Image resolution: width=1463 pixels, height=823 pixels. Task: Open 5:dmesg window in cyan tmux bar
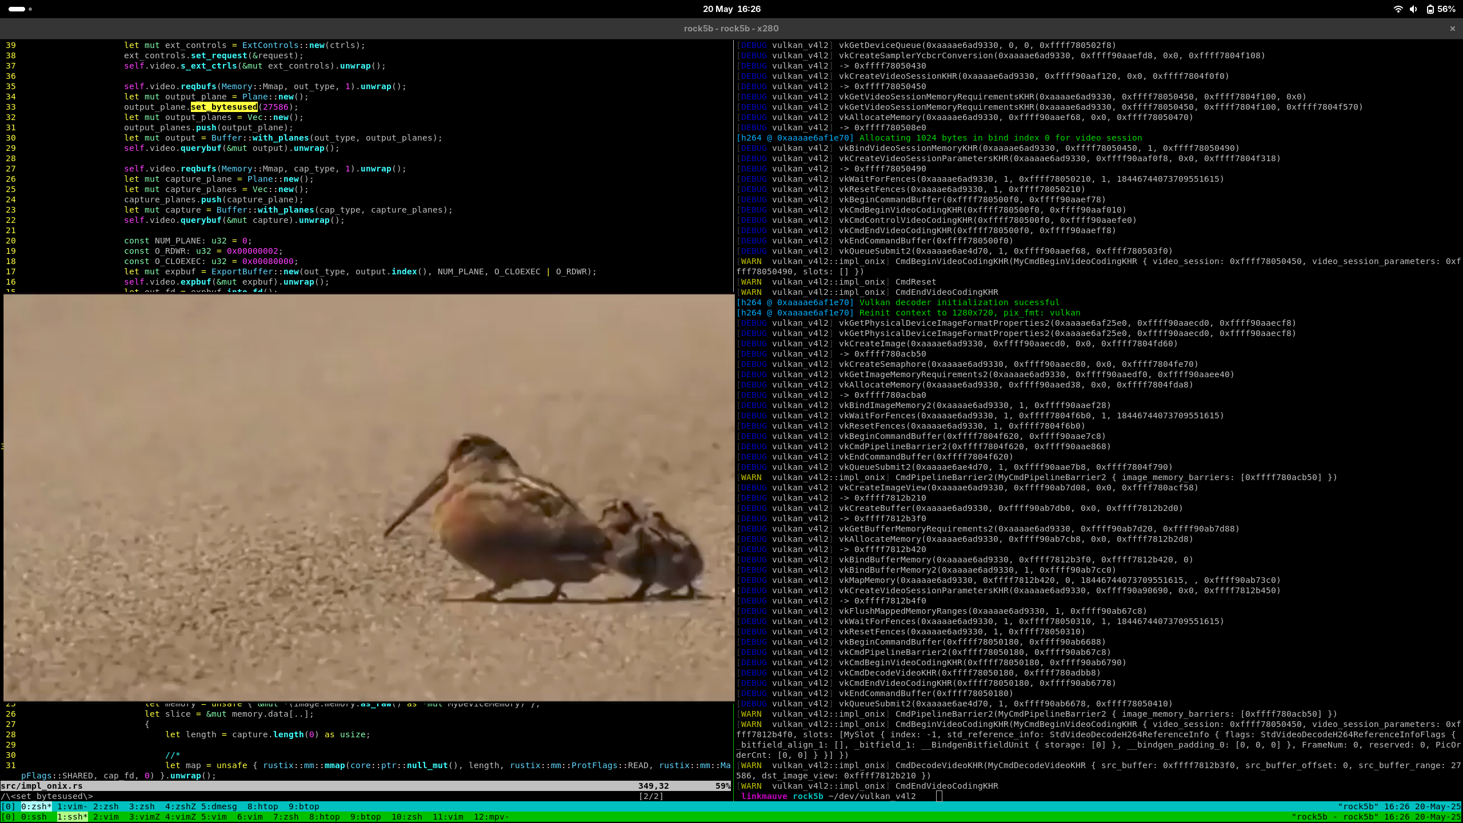[x=219, y=806]
